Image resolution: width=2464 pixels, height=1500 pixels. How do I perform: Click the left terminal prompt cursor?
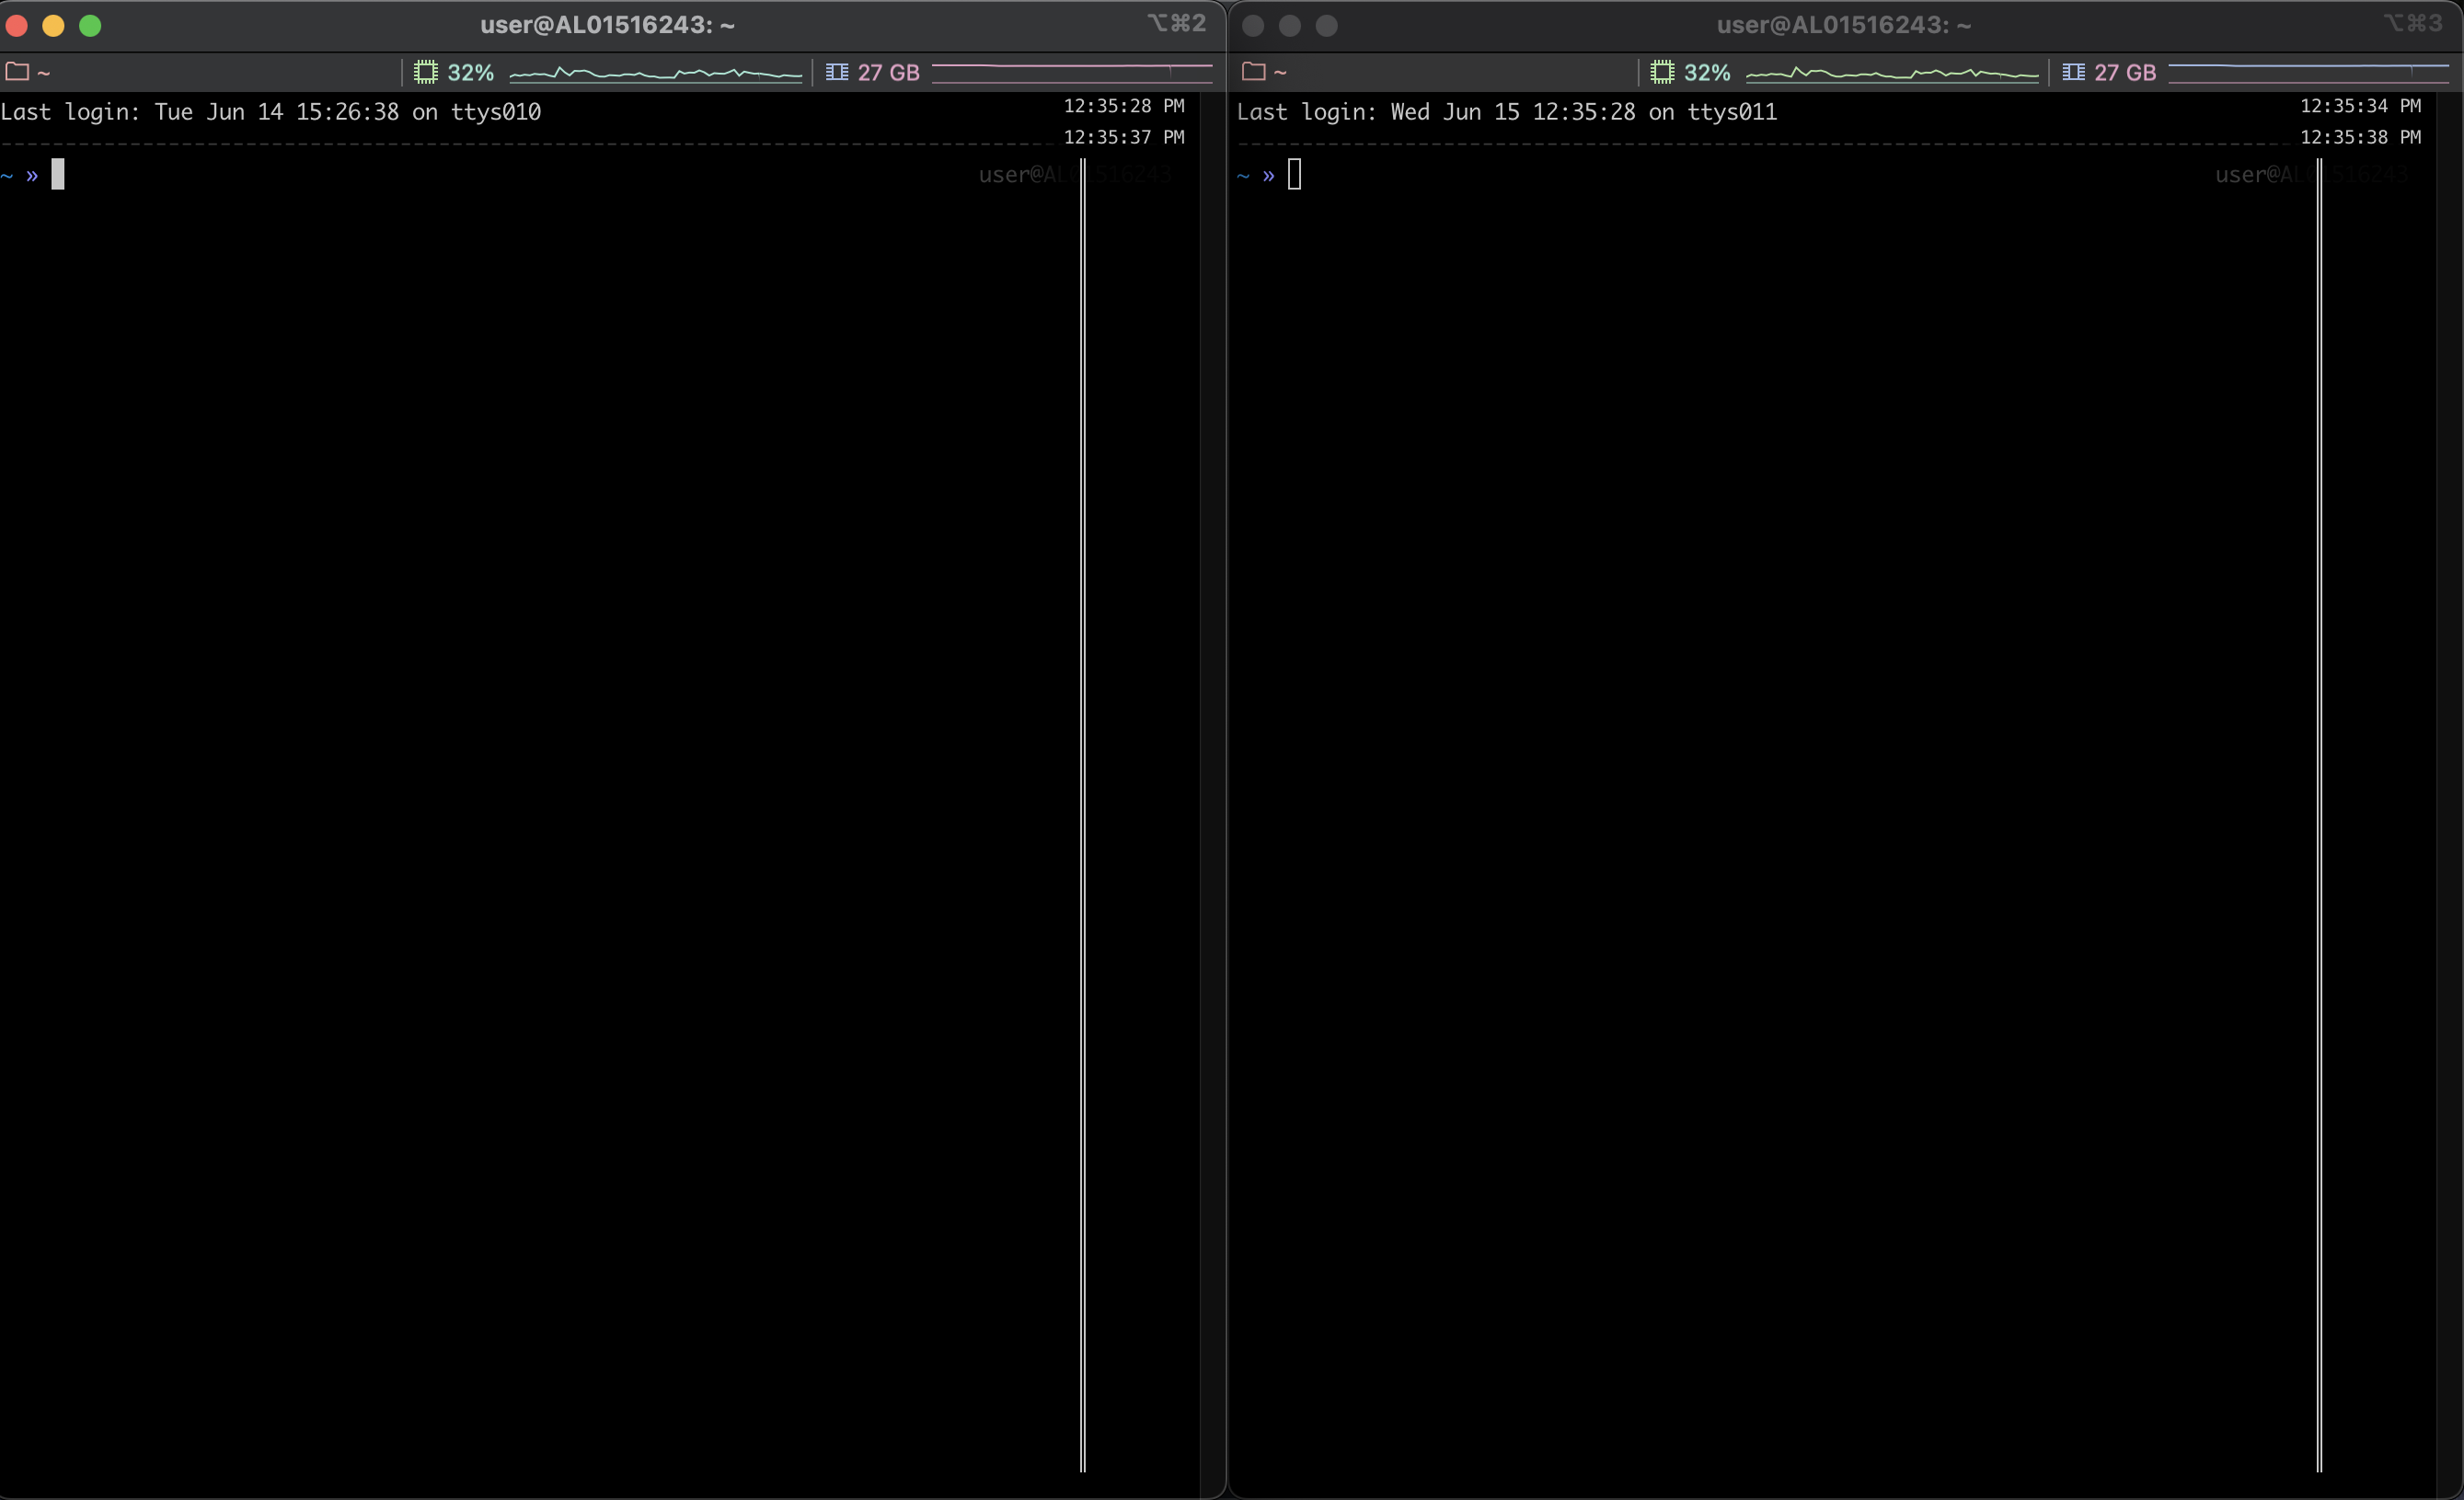[58, 175]
